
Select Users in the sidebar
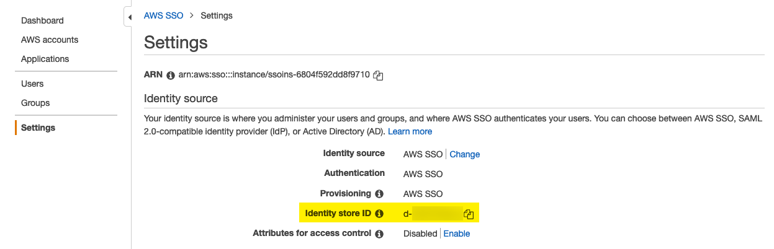click(x=32, y=84)
